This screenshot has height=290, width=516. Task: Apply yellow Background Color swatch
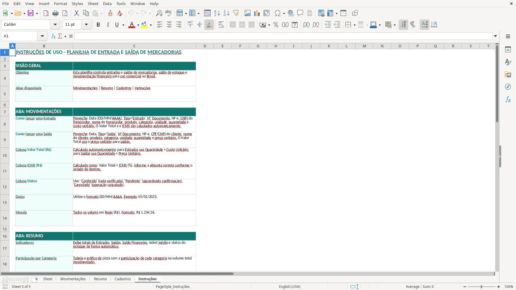pos(144,25)
